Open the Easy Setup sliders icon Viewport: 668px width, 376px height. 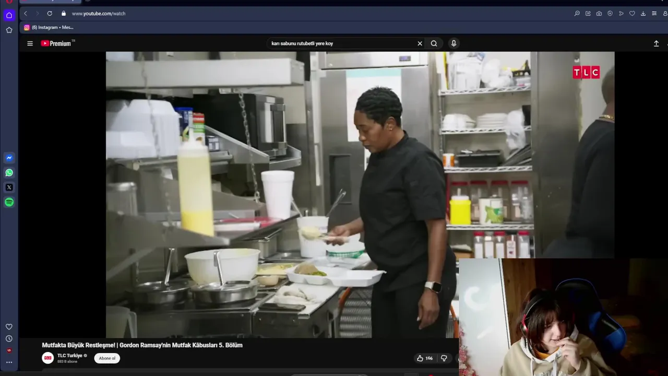pyautogui.click(x=654, y=14)
